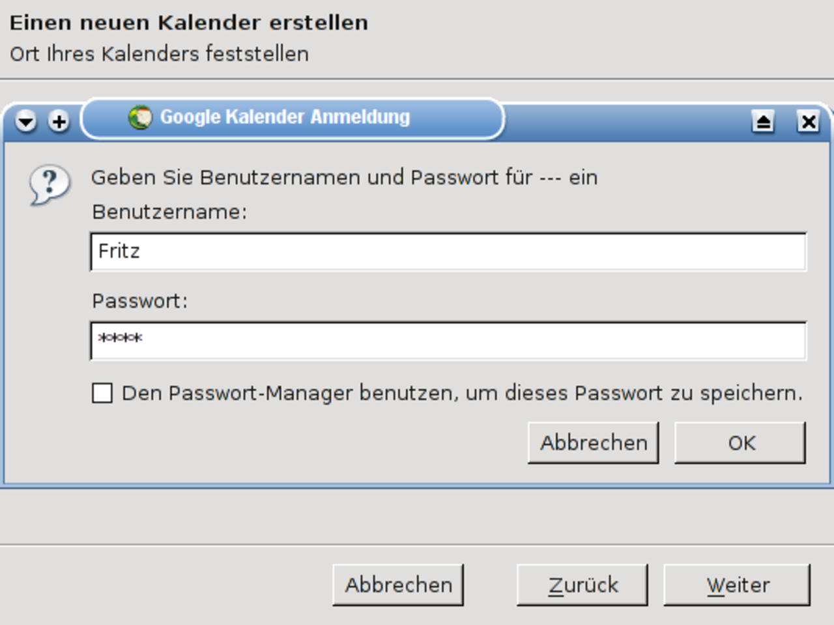The image size is (834, 625).
Task: Click the Google Kalender app icon in the title
Action: [140, 117]
